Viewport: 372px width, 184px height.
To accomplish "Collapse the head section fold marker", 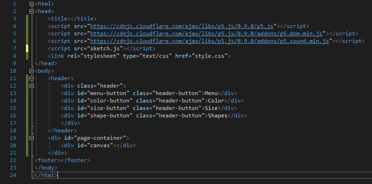I will [x=32, y=11].
